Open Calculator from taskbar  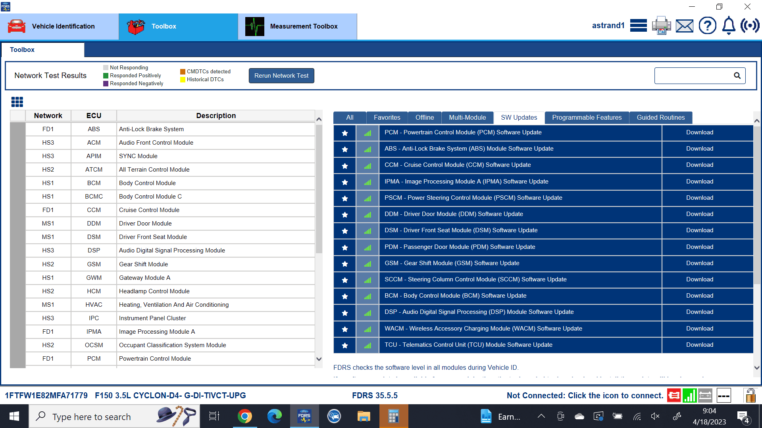point(393,416)
